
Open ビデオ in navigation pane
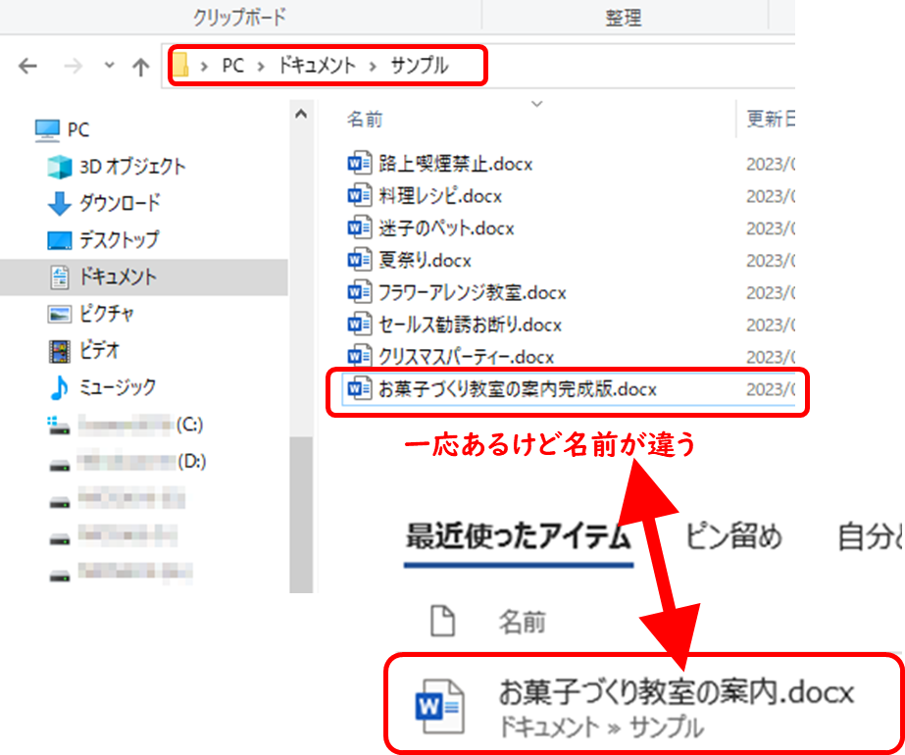(x=99, y=350)
